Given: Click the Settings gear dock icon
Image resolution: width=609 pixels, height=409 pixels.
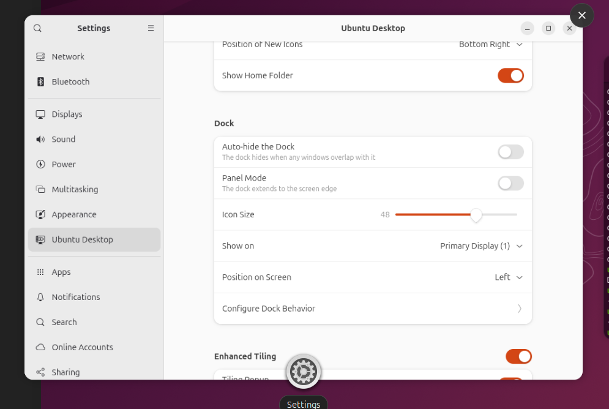Looking at the screenshot, I should [304, 371].
